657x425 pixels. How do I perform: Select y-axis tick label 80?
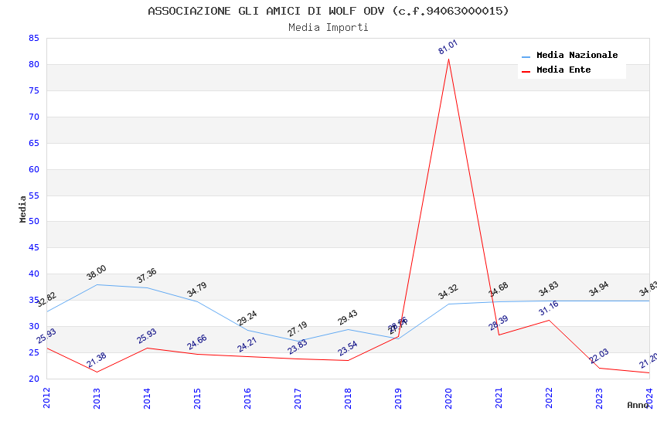34,64
